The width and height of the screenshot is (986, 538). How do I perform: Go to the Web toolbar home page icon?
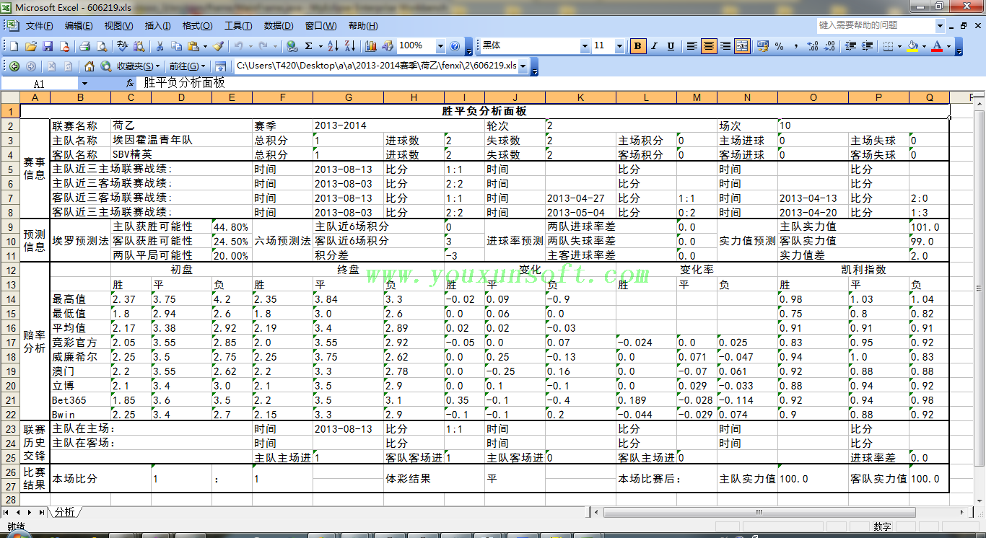tap(90, 66)
